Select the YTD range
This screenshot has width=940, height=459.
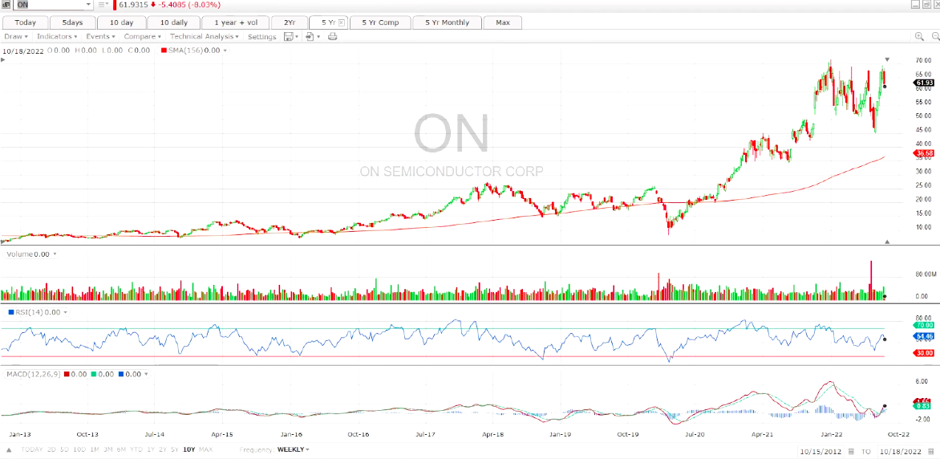coord(136,449)
